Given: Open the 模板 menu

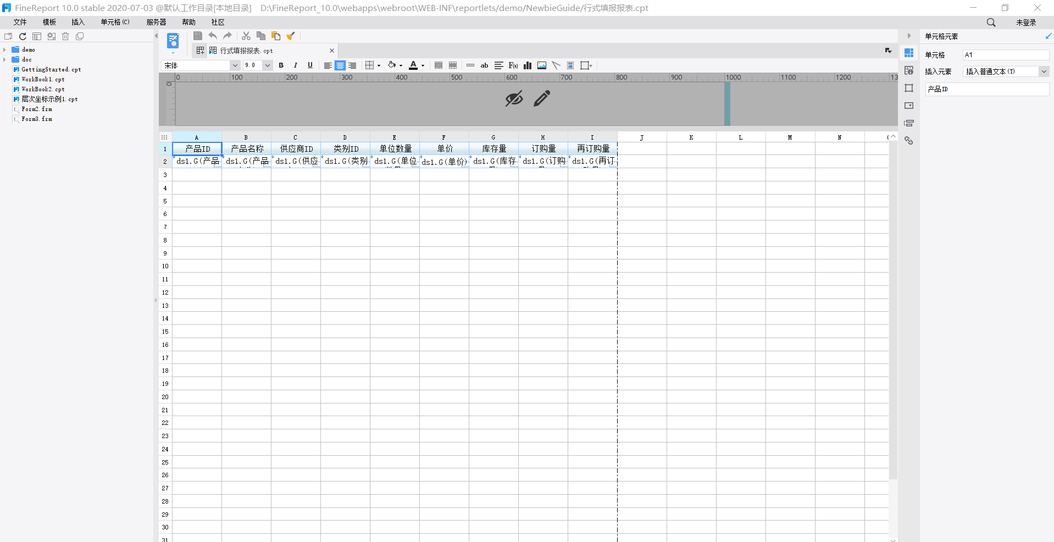Looking at the screenshot, I should click(49, 22).
